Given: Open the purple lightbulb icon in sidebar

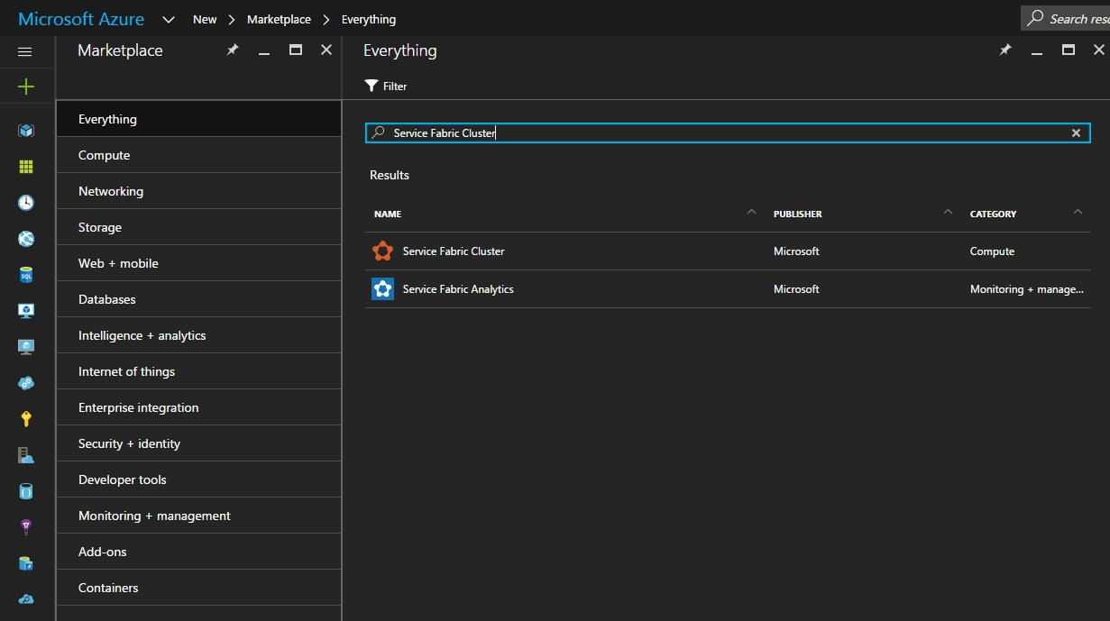Looking at the screenshot, I should (26, 527).
